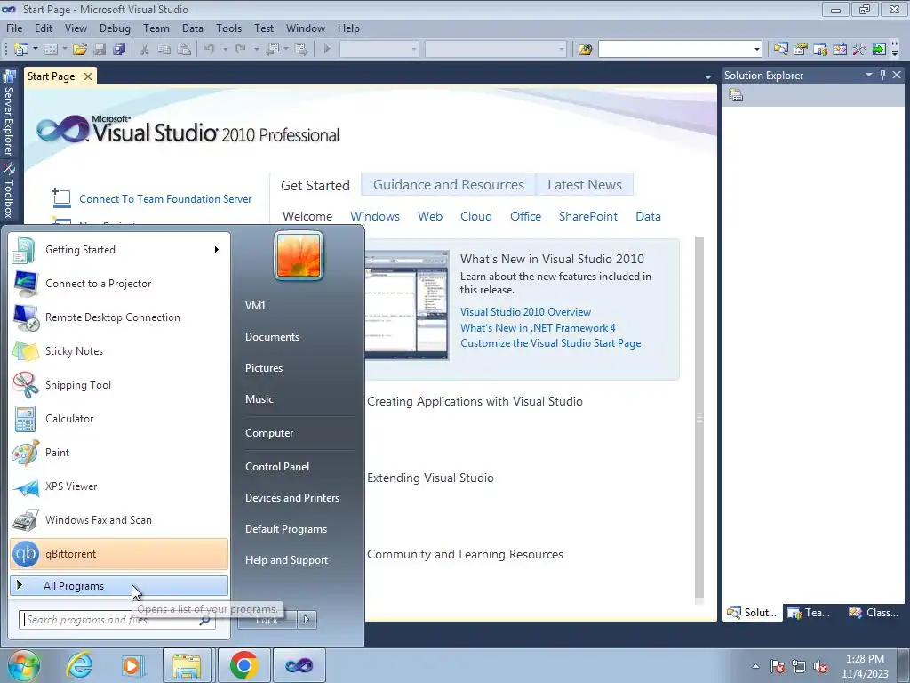
Task: Select the Team Explorer bottom tab
Action: click(x=810, y=613)
